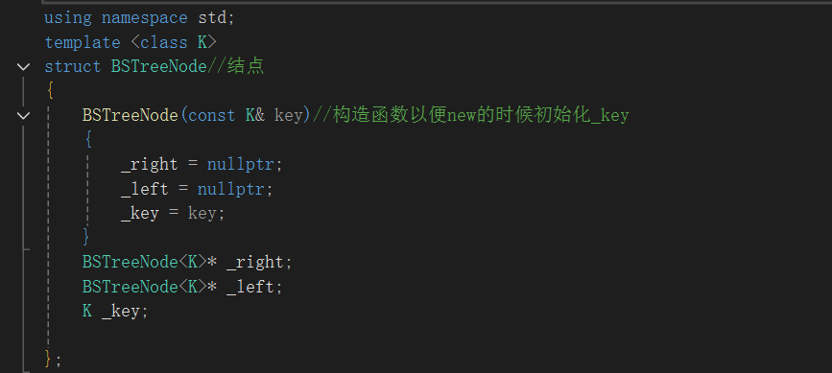Screen dimensions: 832x373
Task: Click the 'K _key;' member declaration
Action: click(115, 311)
